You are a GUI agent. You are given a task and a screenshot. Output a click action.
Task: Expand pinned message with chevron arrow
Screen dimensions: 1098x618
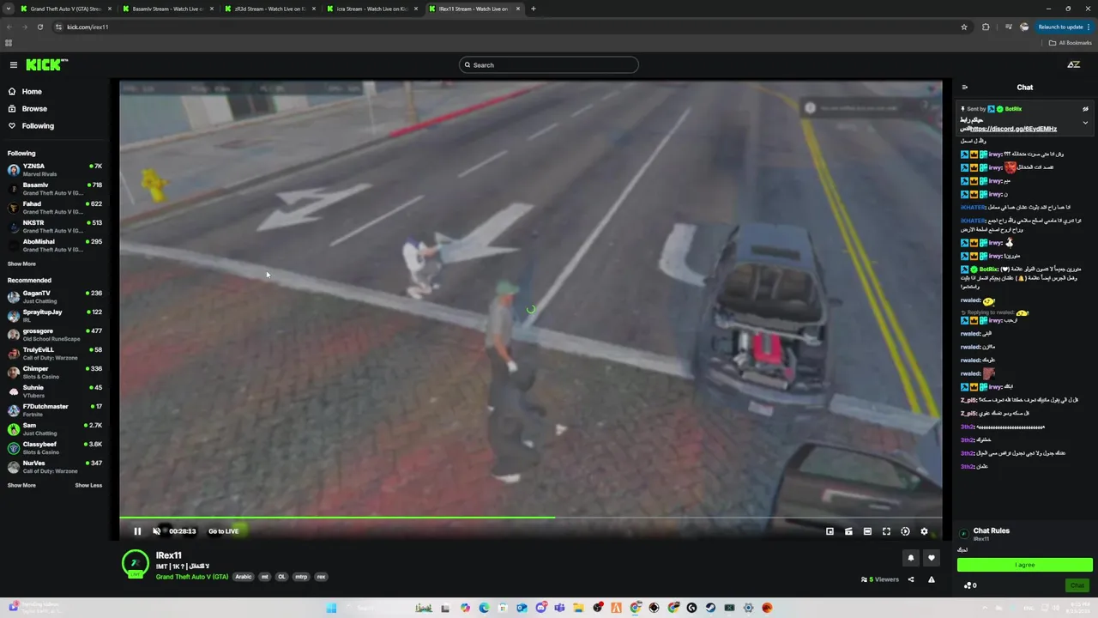(x=1085, y=123)
